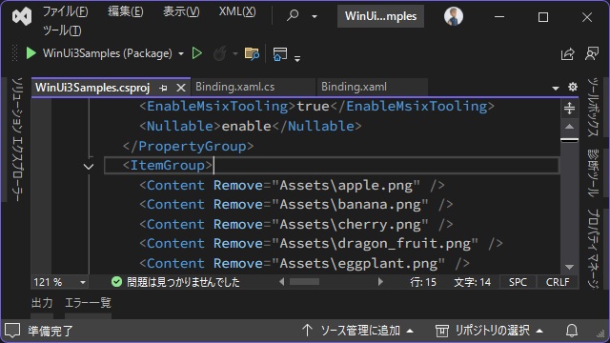The width and height of the screenshot is (610, 343).
Task: Expand the Hot Reload dropdown arrow
Action: pos(235,53)
